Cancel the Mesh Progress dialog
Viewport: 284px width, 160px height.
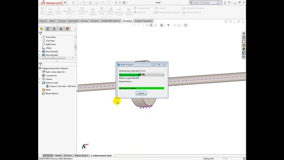point(141,93)
